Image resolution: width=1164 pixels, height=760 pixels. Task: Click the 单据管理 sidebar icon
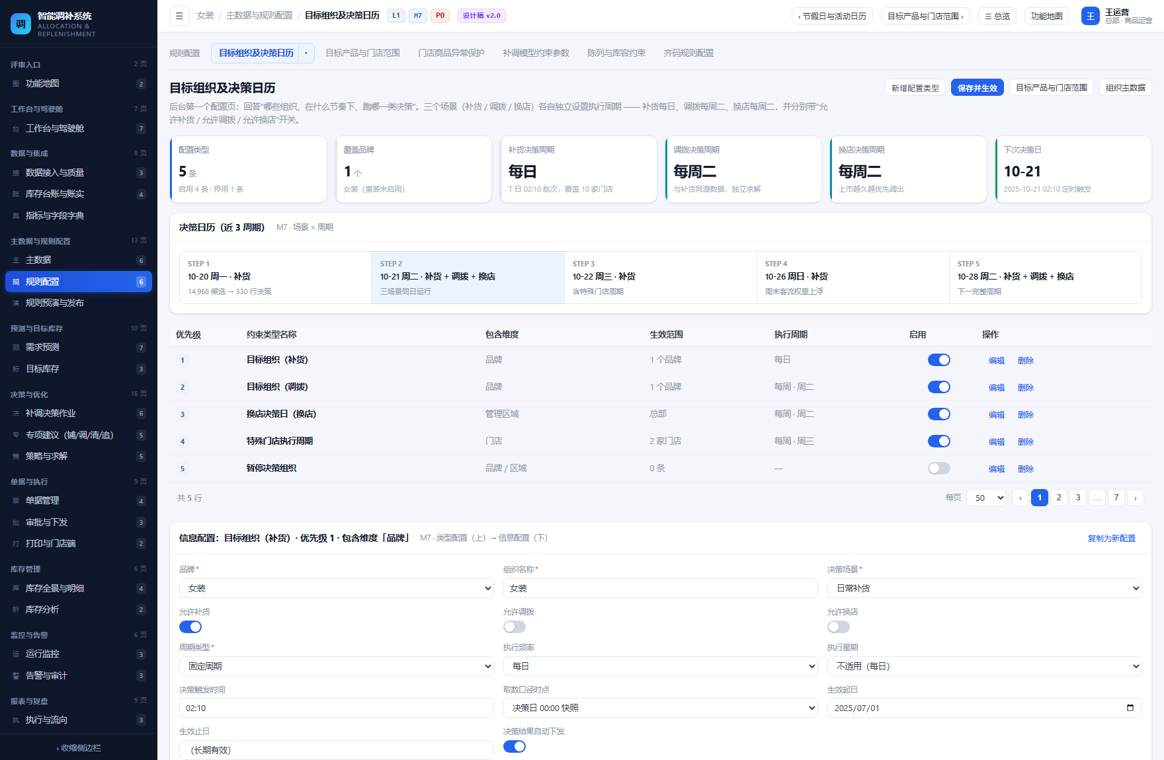pyautogui.click(x=16, y=501)
